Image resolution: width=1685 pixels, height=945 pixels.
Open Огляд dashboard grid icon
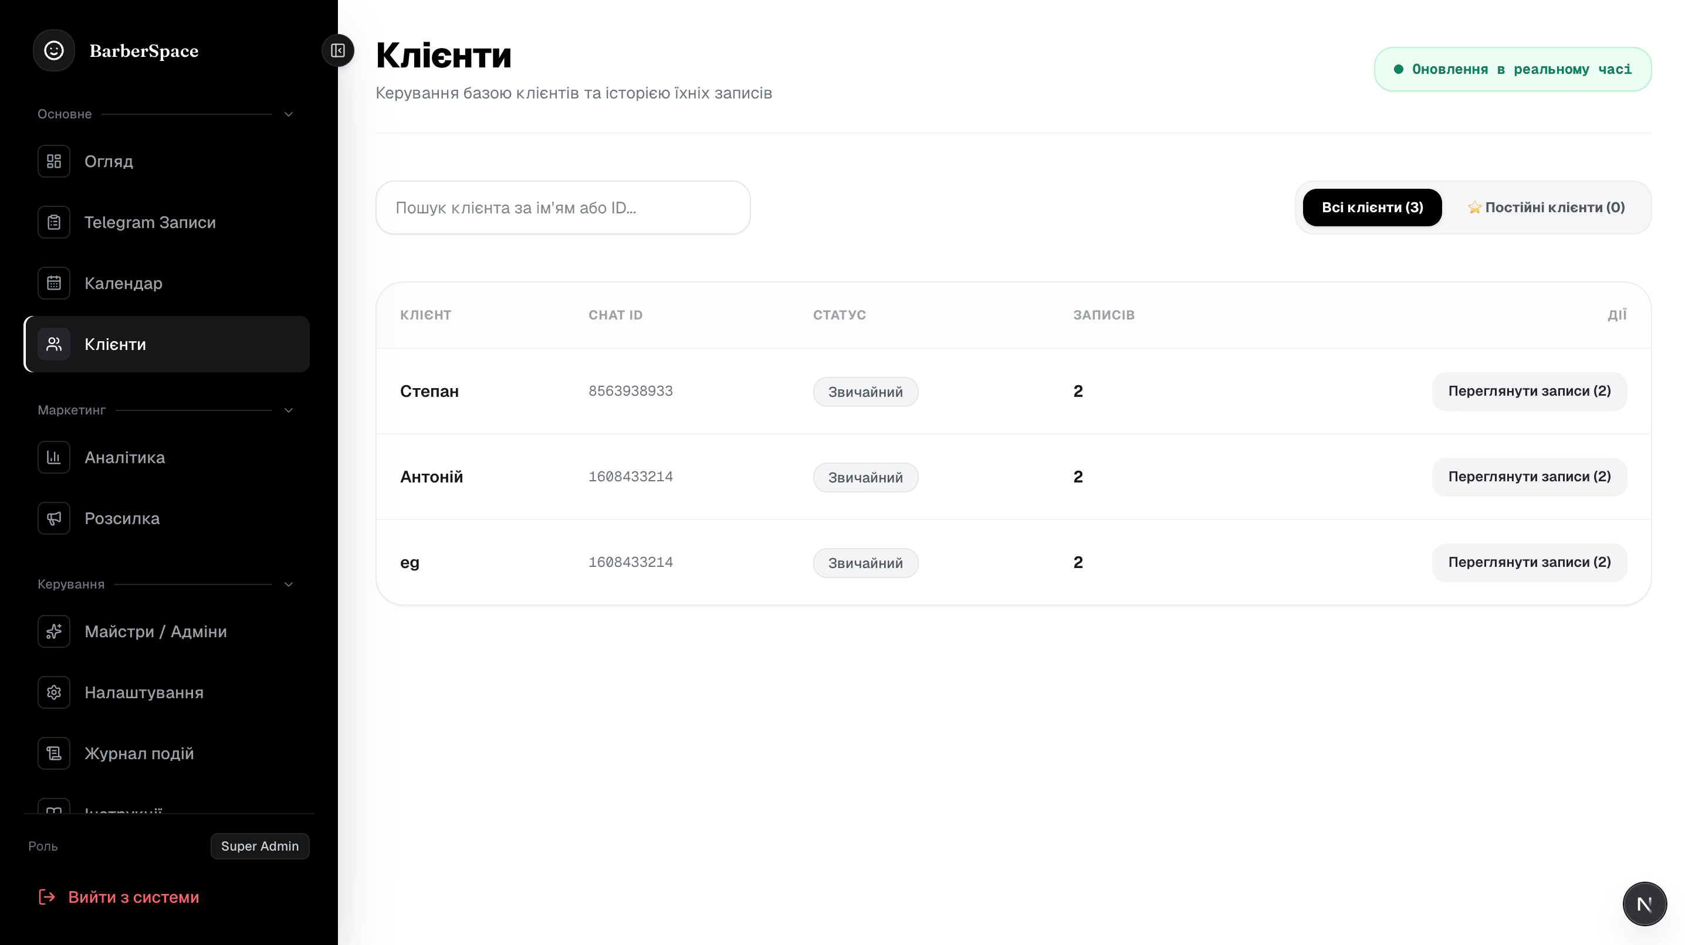click(53, 161)
